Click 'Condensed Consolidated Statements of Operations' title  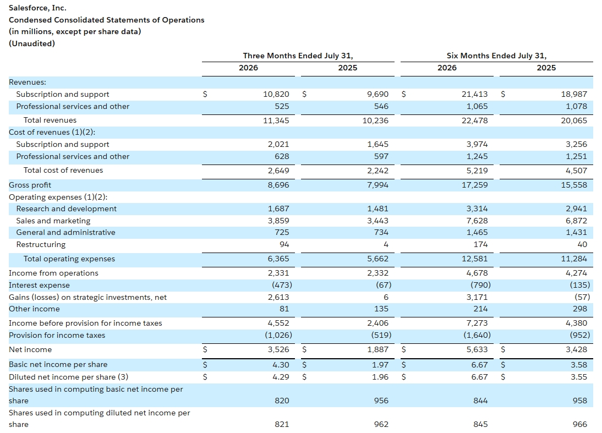click(106, 20)
